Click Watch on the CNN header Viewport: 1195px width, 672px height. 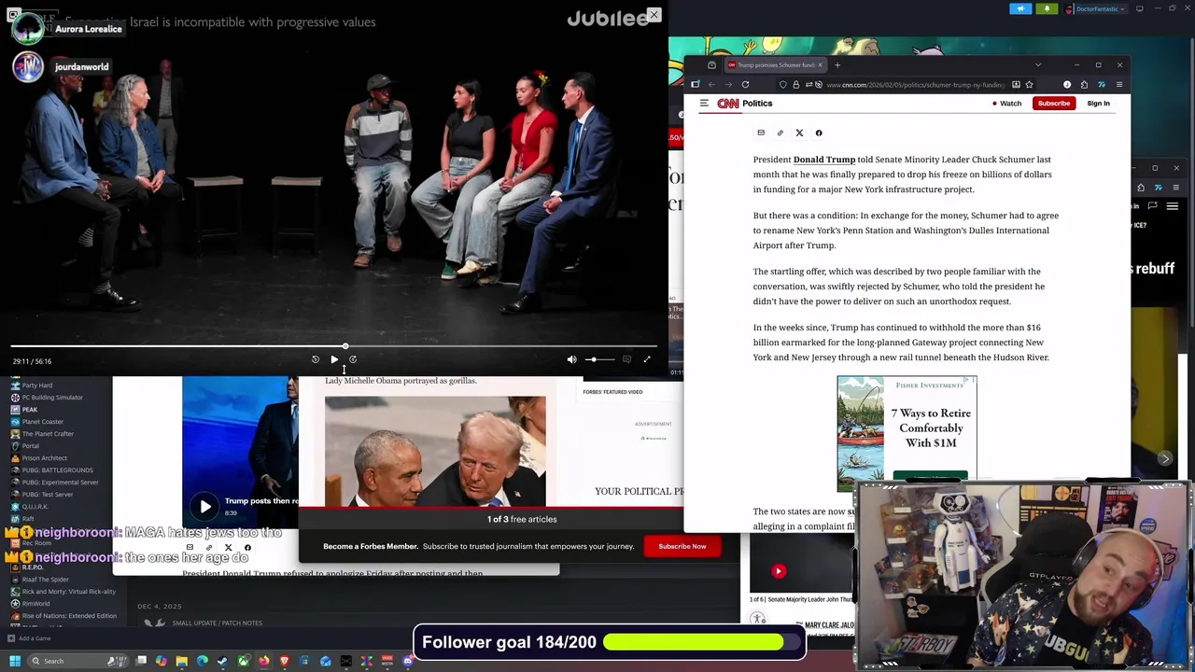(x=1006, y=104)
